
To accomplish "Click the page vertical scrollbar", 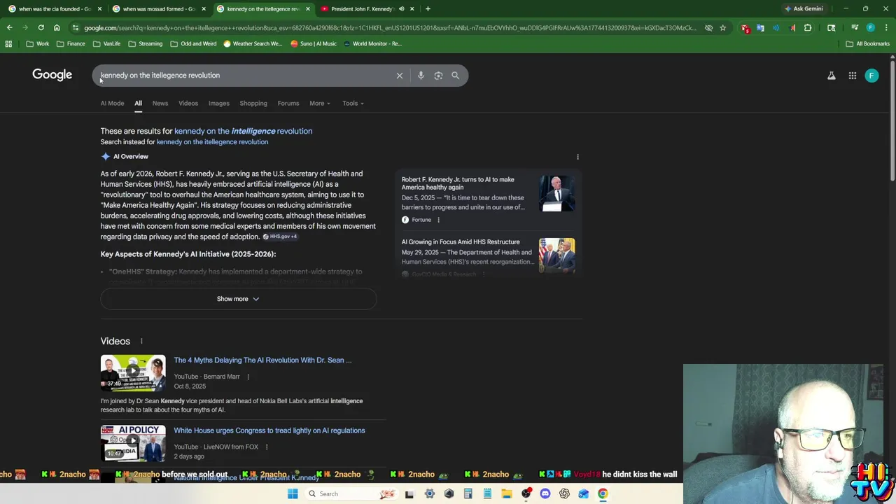I will tap(892, 120).
